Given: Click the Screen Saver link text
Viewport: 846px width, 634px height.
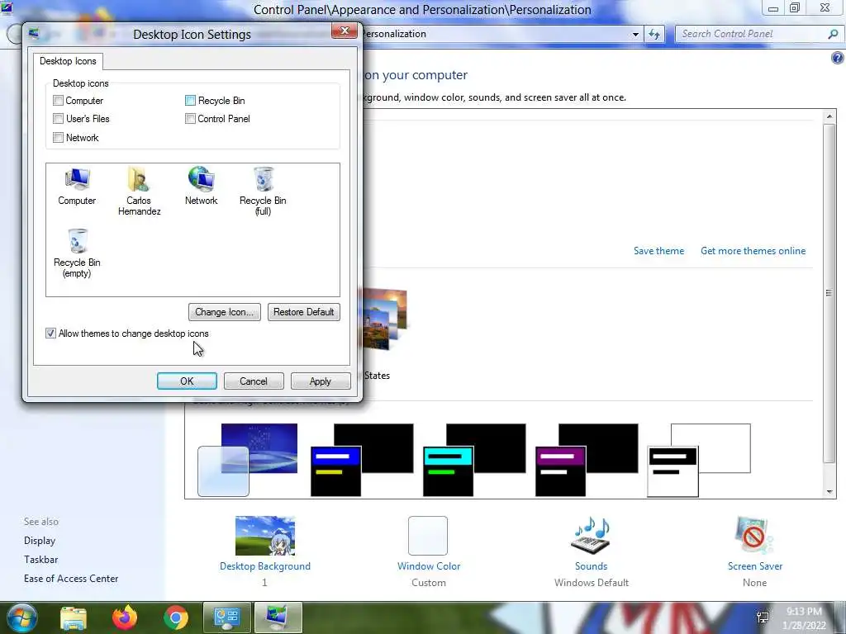Looking at the screenshot, I should coord(755,566).
